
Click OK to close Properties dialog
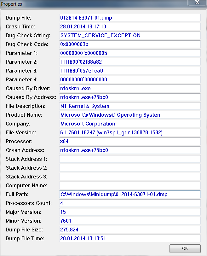pos(185,248)
